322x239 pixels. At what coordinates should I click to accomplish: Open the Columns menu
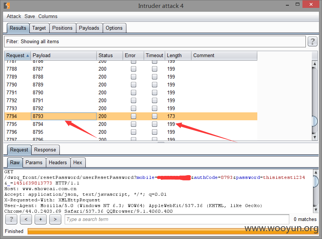coord(48,17)
